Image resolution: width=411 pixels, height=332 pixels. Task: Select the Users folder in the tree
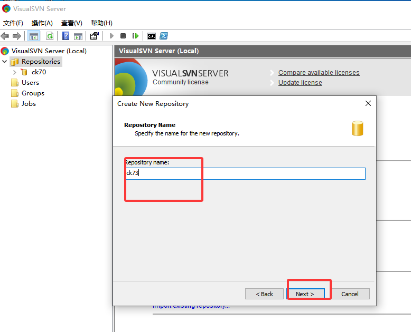pos(30,83)
